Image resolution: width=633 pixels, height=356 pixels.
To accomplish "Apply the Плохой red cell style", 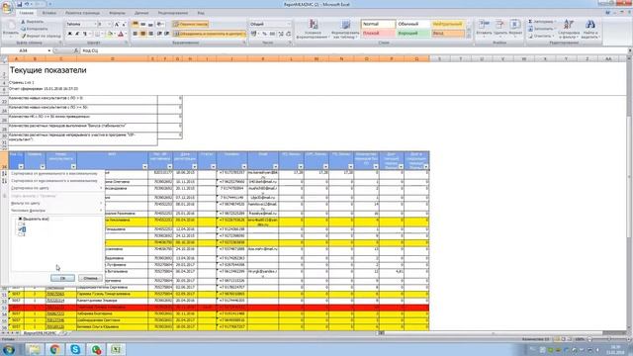I will point(378,34).
